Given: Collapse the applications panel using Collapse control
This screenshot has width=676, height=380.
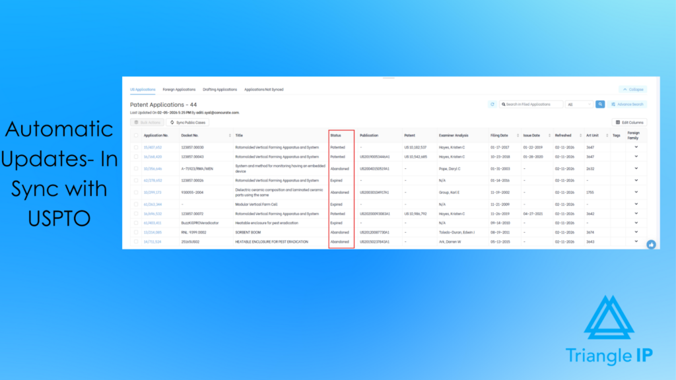Looking at the screenshot, I should pos(632,89).
